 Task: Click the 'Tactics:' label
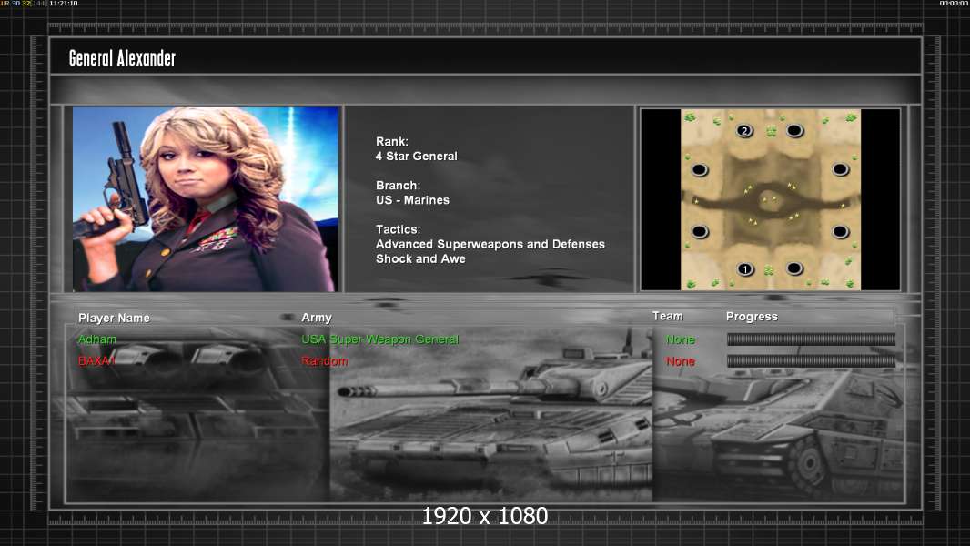pyautogui.click(x=398, y=229)
